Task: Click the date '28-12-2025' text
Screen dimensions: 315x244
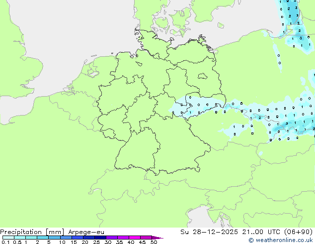Action: coord(215,232)
